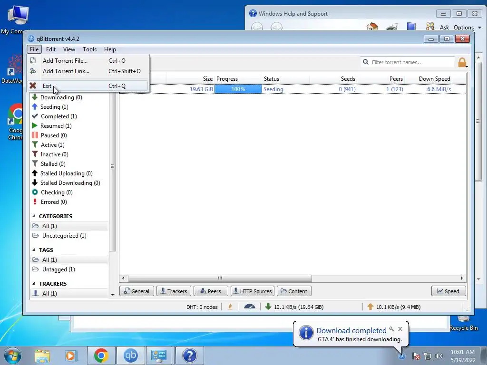Switch to the HTTP Sources tab
The width and height of the screenshot is (487, 365).
[253, 291]
